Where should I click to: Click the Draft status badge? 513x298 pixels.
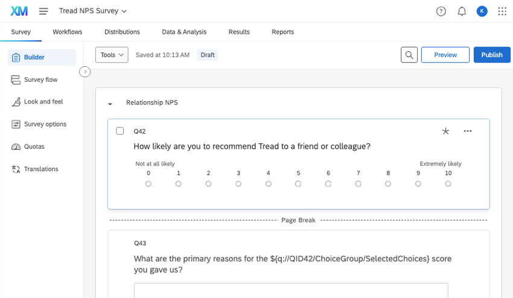pyautogui.click(x=208, y=55)
